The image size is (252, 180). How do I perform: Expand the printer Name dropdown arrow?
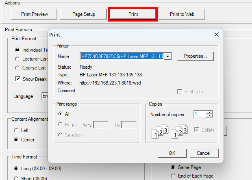[167, 56]
